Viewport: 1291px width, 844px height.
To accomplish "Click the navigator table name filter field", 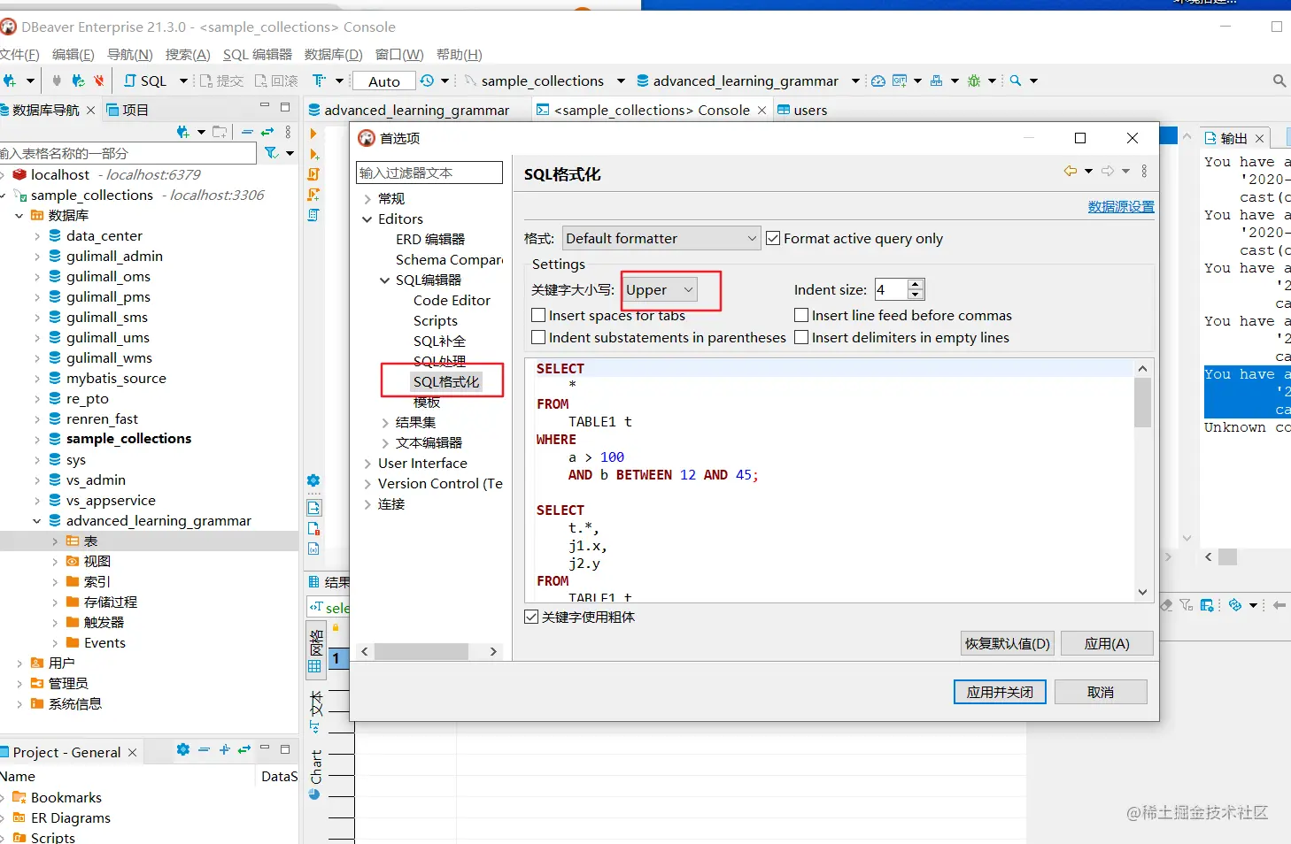I will (x=128, y=153).
